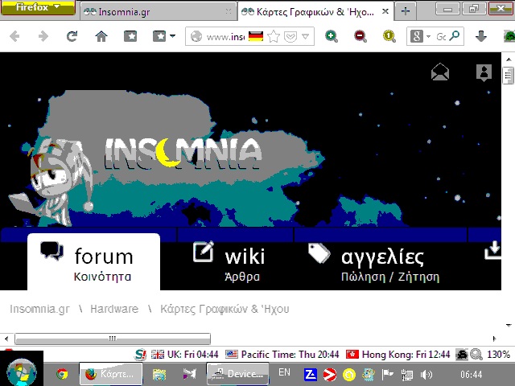
Task: Click the German flag icon in address bar
Action: [x=256, y=36]
